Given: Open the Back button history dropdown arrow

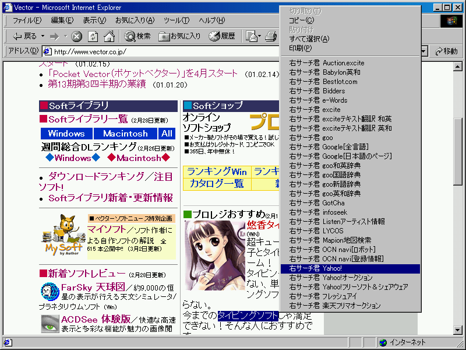Looking at the screenshot, I should [x=43, y=36].
